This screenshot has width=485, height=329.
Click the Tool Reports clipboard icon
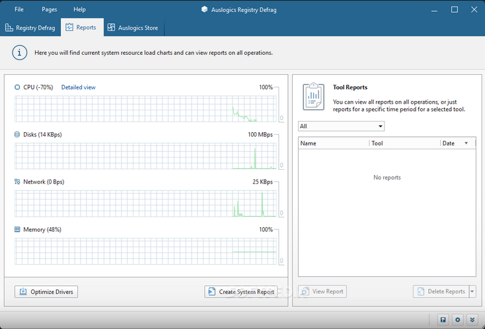pyautogui.click(x=313, y=96)
